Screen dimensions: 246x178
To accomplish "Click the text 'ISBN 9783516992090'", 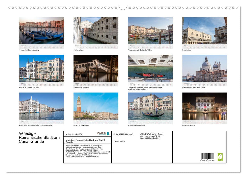I will pos(123,134).
